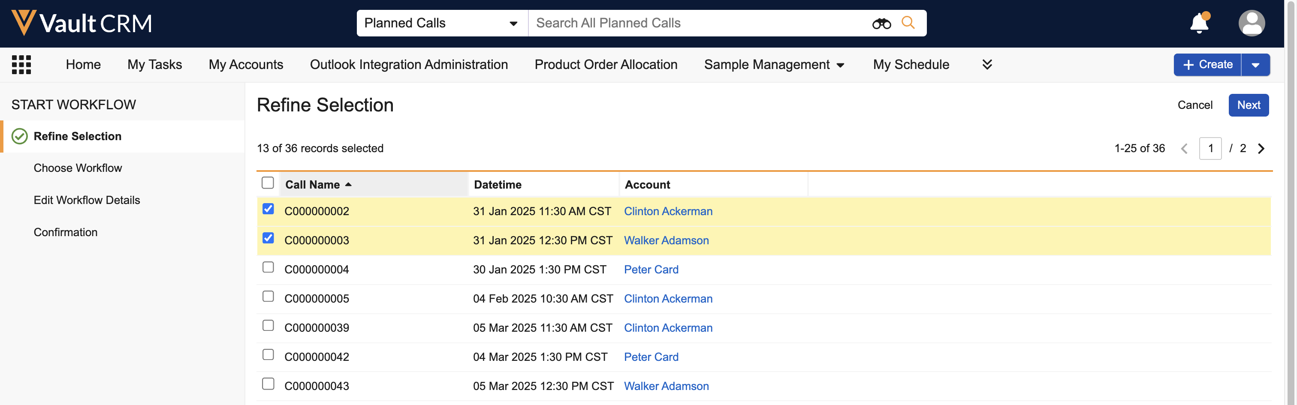Screen dimensions: 1297x405
Task: Open the My Schedule tab
Action: pyautogui.click(x=911, y=65)
